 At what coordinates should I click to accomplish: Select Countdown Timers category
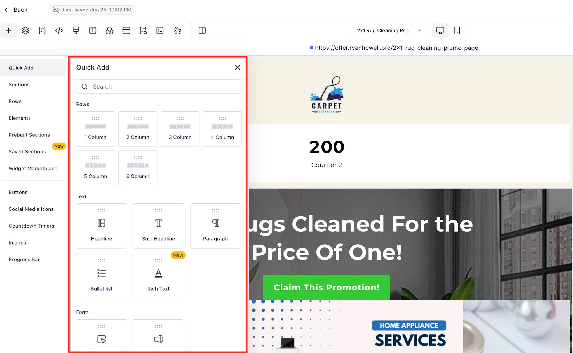(x=31, y=226)
